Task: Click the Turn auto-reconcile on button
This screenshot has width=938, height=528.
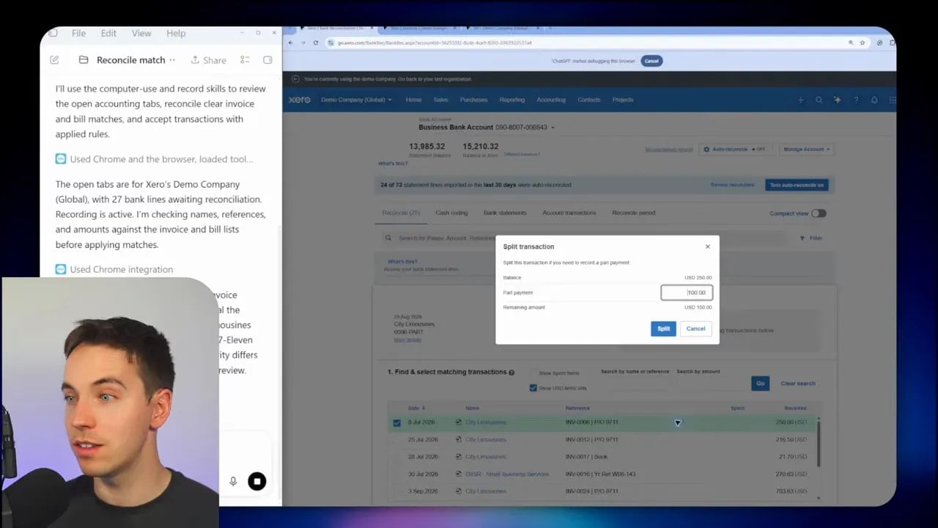Action: click(x=797, y=185)
